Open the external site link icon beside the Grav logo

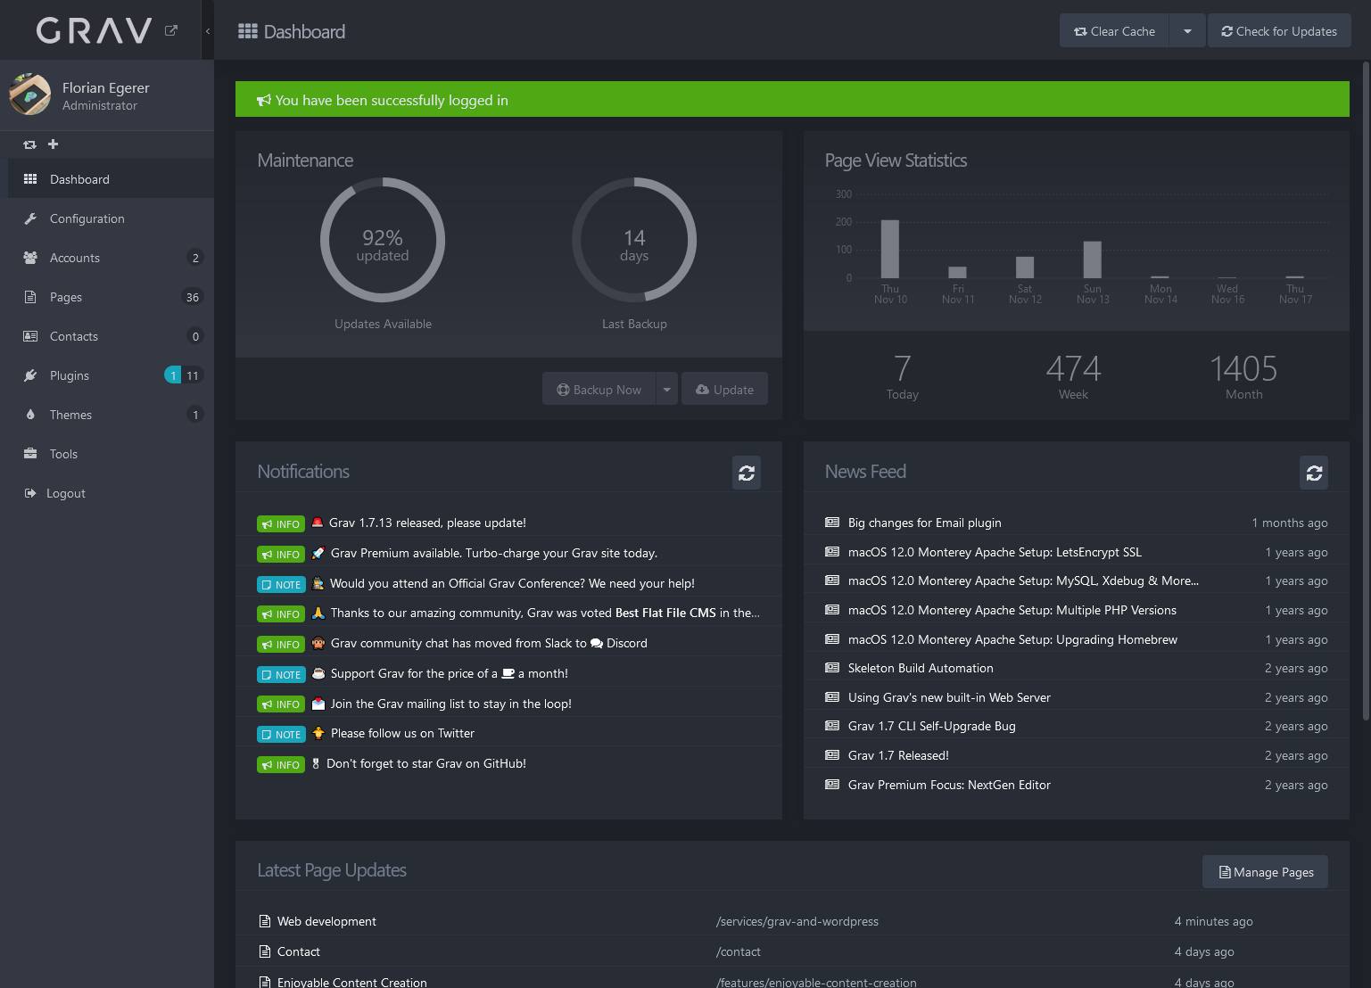[x=171, y=30]
